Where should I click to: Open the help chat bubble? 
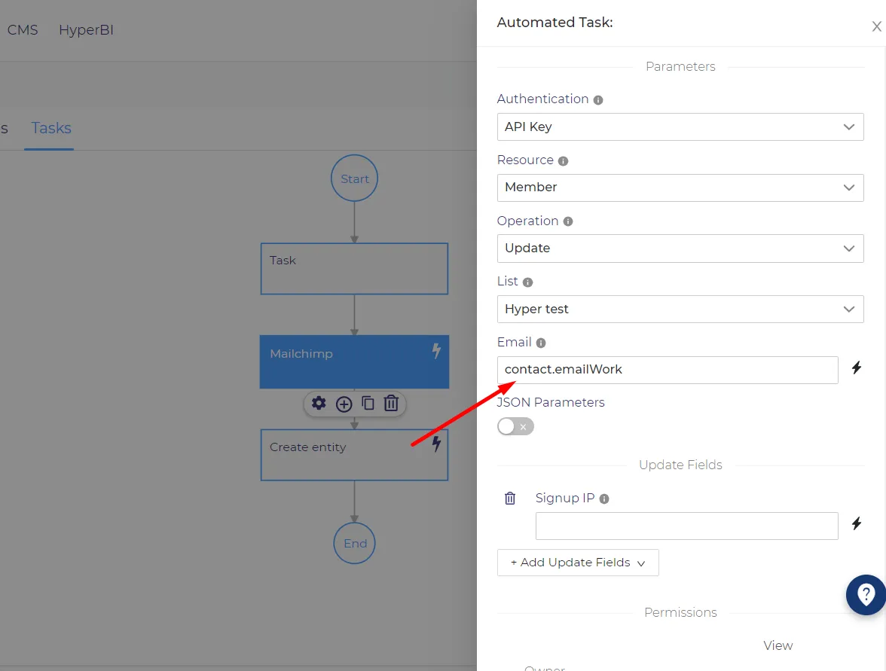tap(866, 595)
